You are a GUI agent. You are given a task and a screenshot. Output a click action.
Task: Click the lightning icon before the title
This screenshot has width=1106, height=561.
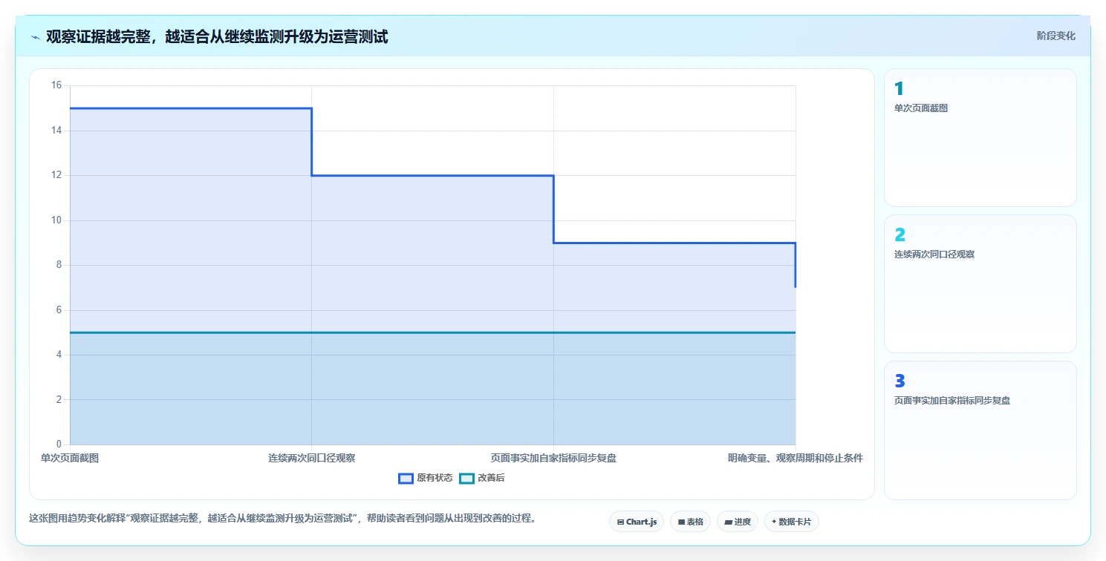[x=35, y=37]
